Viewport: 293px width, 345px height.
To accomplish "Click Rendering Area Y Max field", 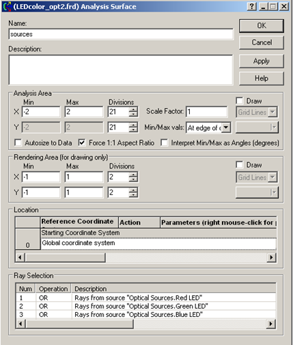I will coord(84,192).
